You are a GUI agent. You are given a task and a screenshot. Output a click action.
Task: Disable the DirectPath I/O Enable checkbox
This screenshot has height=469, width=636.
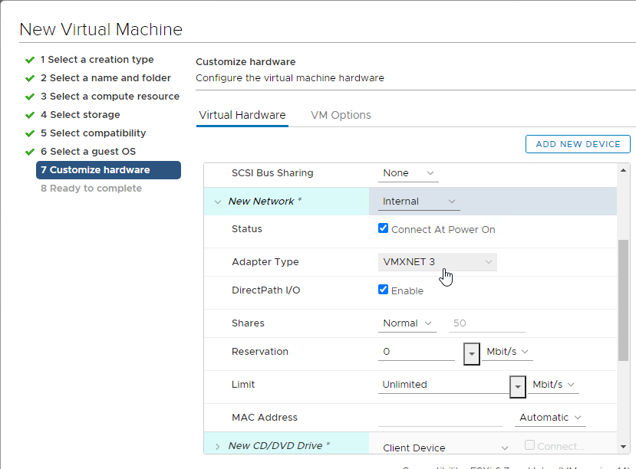point(383,289)
